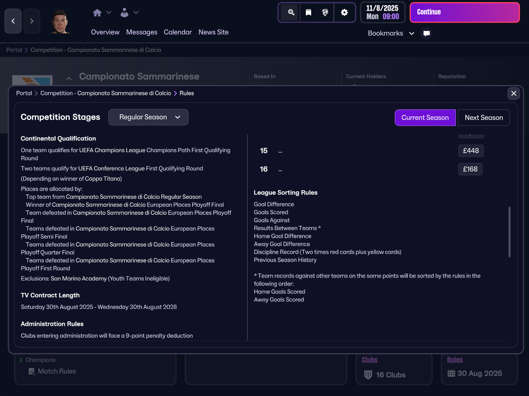This screenshot has width=529, height=396.
Task: Click the bookmark flag icon
Action: tap(308, 12)
